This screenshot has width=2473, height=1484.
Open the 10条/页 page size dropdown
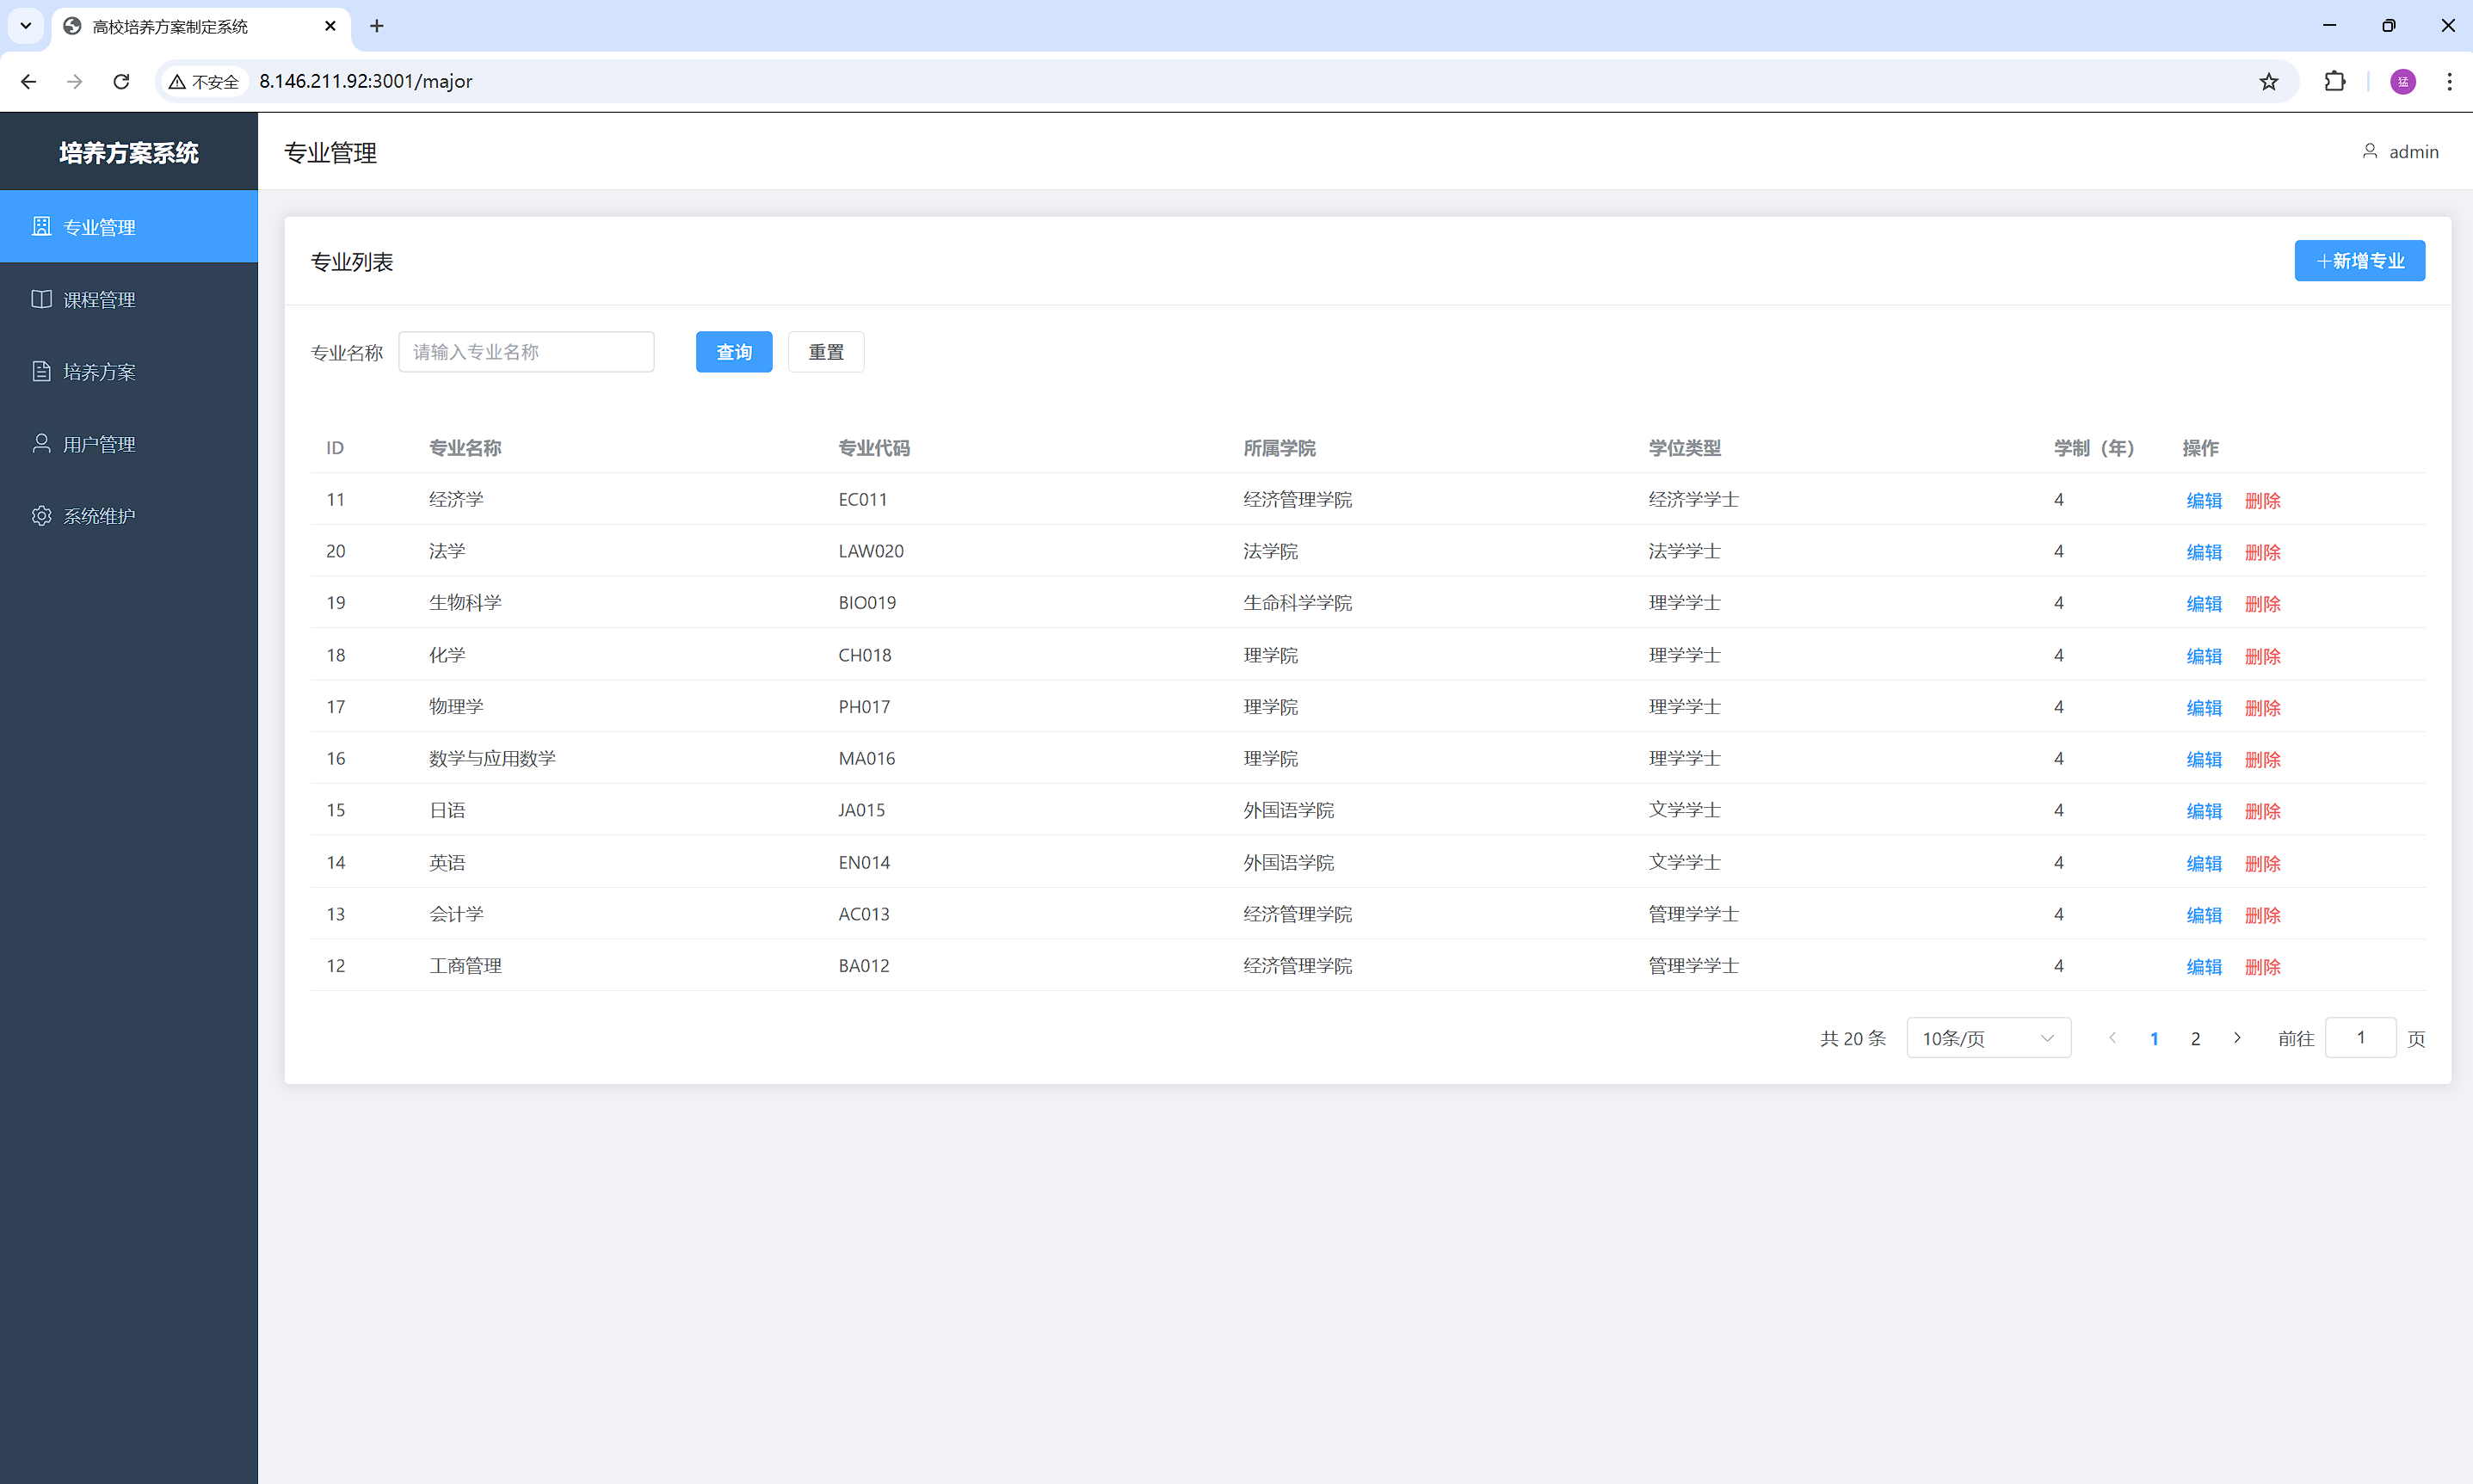1987,1038
